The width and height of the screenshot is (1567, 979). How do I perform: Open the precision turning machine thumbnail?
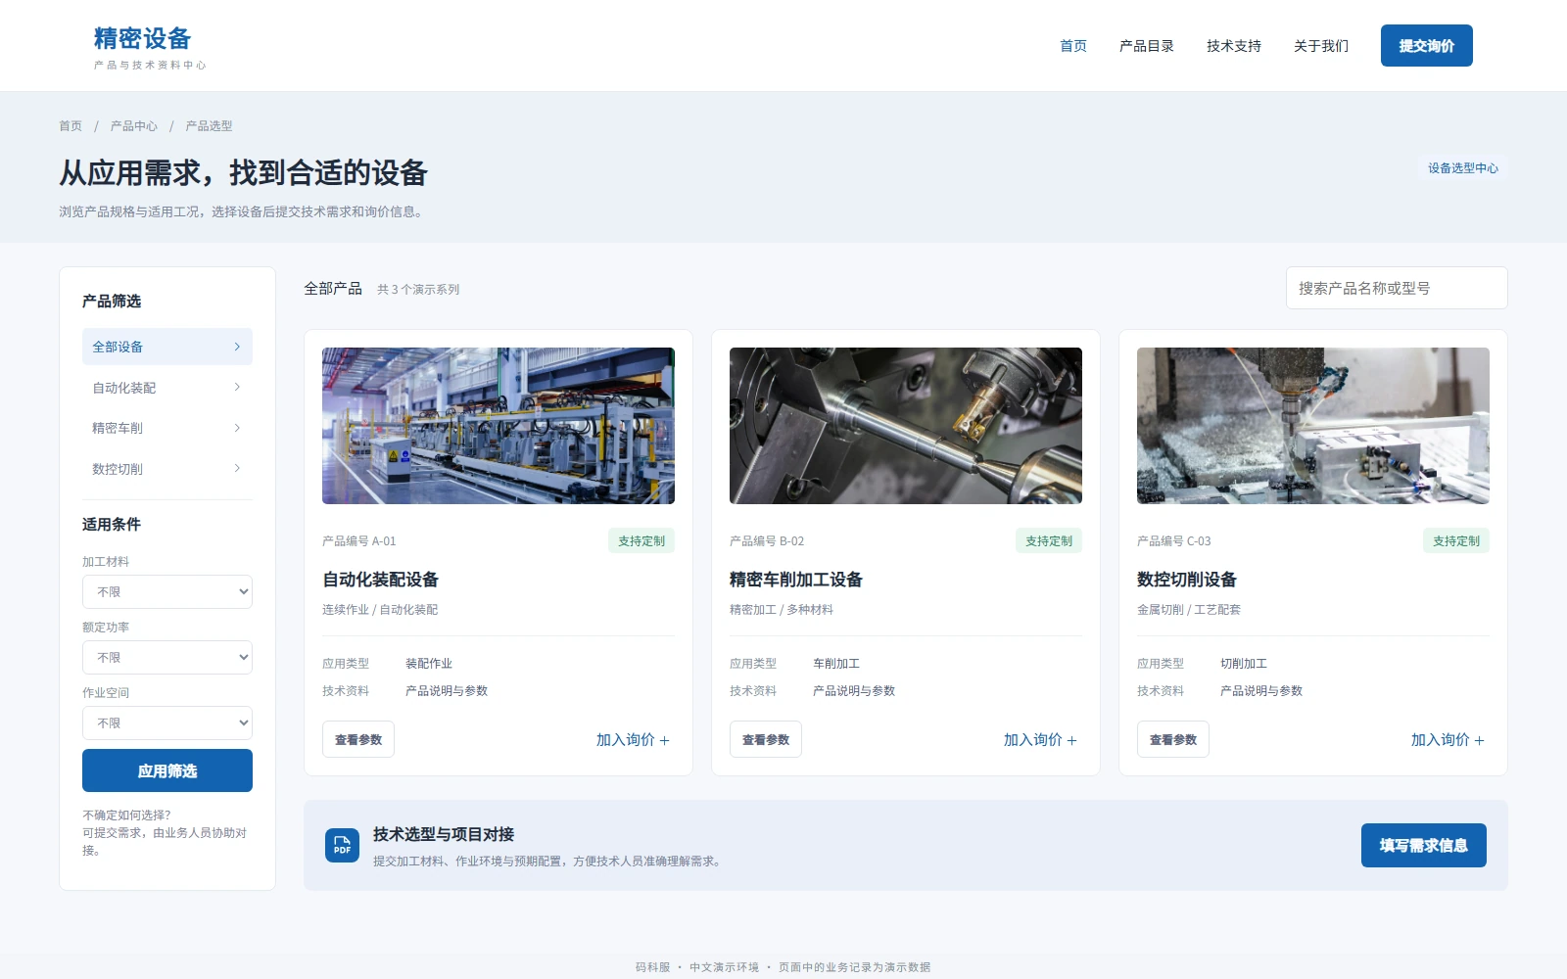point(906,426)
